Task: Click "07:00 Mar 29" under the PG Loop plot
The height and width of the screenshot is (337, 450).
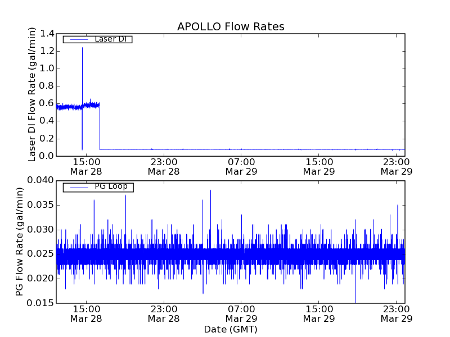Action: tap(241, 314)
